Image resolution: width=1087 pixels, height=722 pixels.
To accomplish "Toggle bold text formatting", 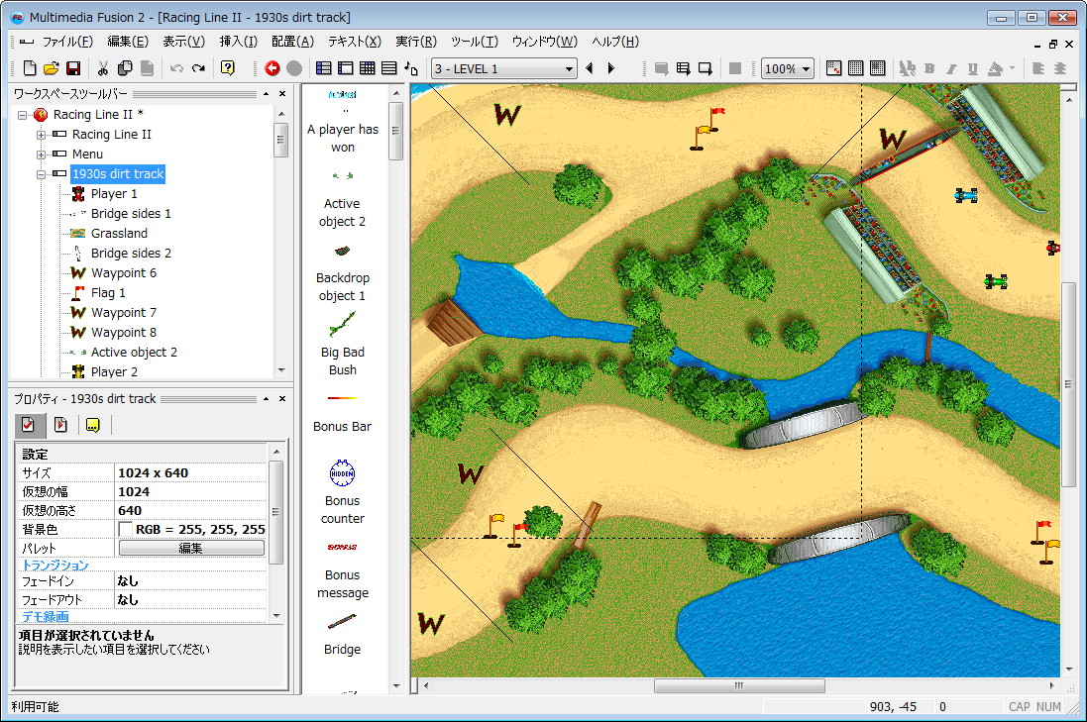I will pyautogui.click(x=929, y=68).
